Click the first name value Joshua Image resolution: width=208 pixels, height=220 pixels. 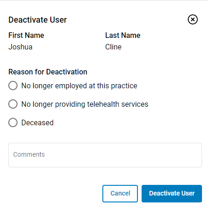tap(20, 47)
